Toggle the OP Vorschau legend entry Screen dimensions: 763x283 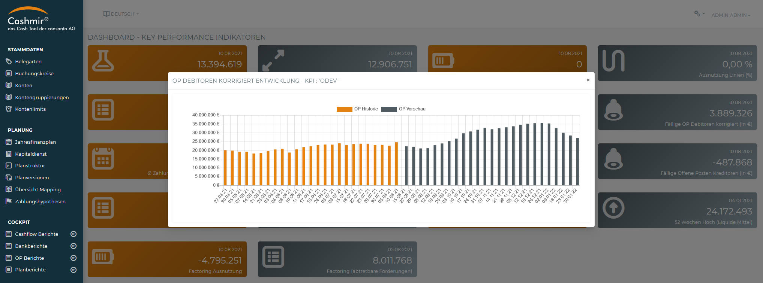403,109
